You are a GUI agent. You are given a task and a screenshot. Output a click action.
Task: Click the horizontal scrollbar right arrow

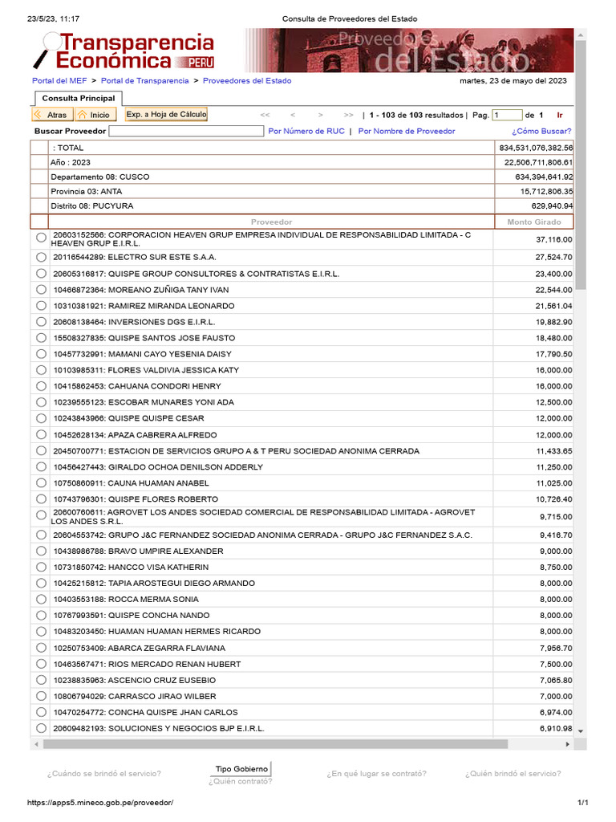point(568,744)
